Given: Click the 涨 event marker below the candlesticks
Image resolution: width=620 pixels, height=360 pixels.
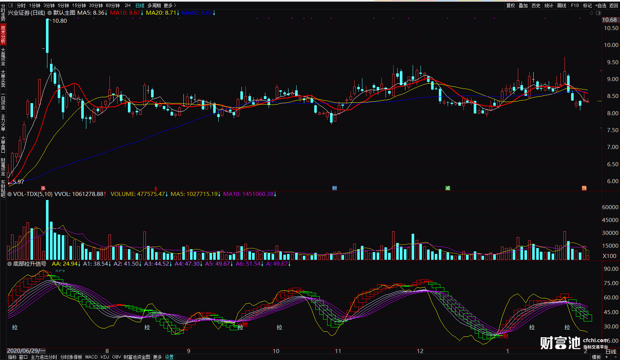Looking at the screenshot, I should tap(43, 188).
